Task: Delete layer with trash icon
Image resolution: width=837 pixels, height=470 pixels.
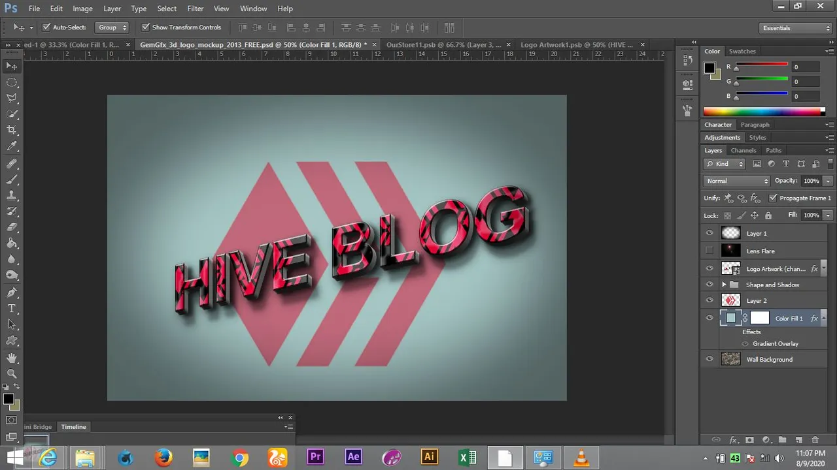Action: [x=815, y=440]
